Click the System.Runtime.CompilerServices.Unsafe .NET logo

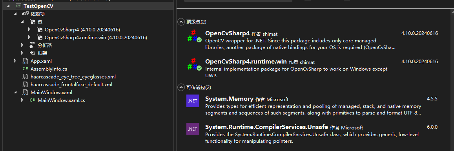(193, 129)
